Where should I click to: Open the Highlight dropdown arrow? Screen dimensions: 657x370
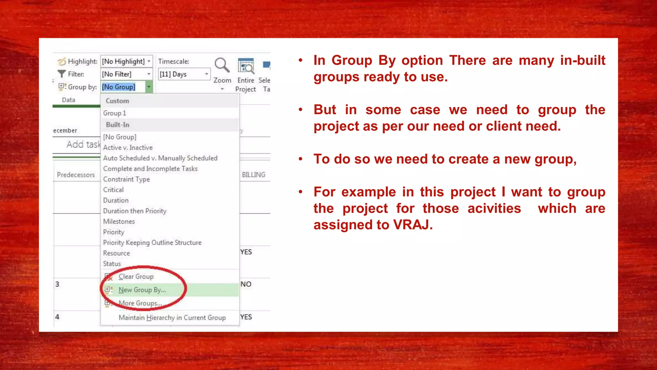[x=149, y=61]
